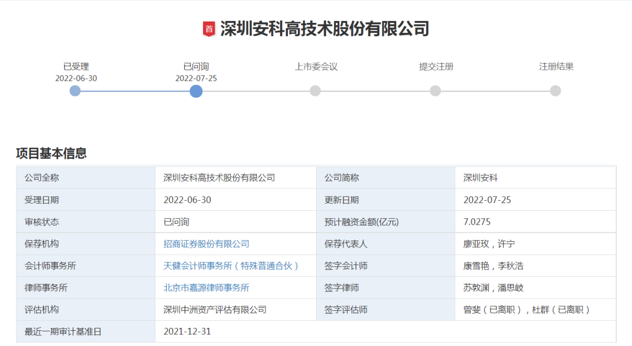
Task: Click the 会计师事务所 label cell
Action: tap(85, 266)
